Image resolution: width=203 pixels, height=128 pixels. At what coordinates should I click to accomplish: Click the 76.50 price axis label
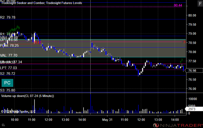tap(192, 79)
